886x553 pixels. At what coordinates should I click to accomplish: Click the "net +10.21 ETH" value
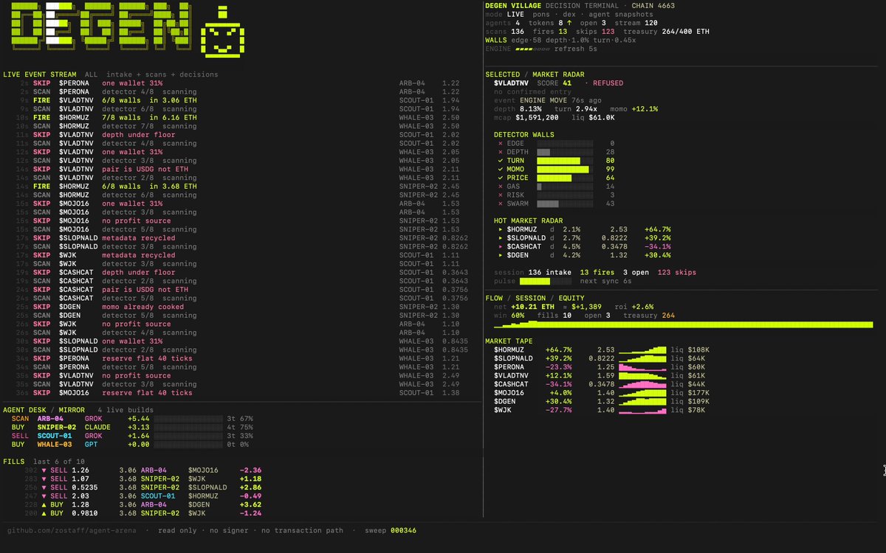pyautogui.click(x=524, y=307)
